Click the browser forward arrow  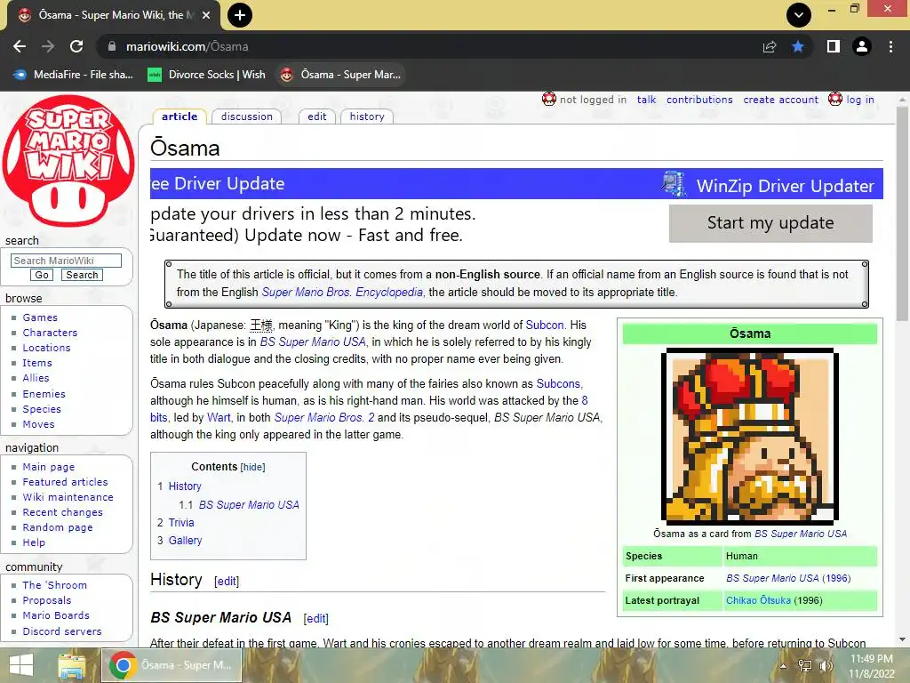[48, 46]
